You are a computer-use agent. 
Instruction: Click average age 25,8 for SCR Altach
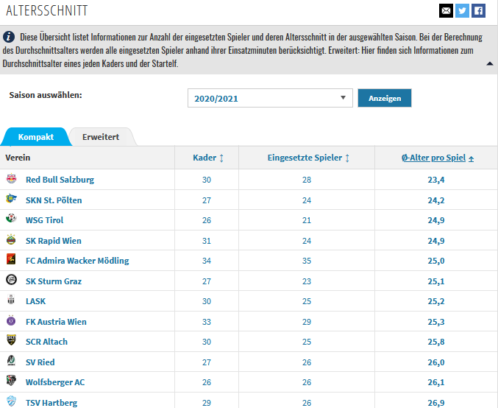point(436,342)
